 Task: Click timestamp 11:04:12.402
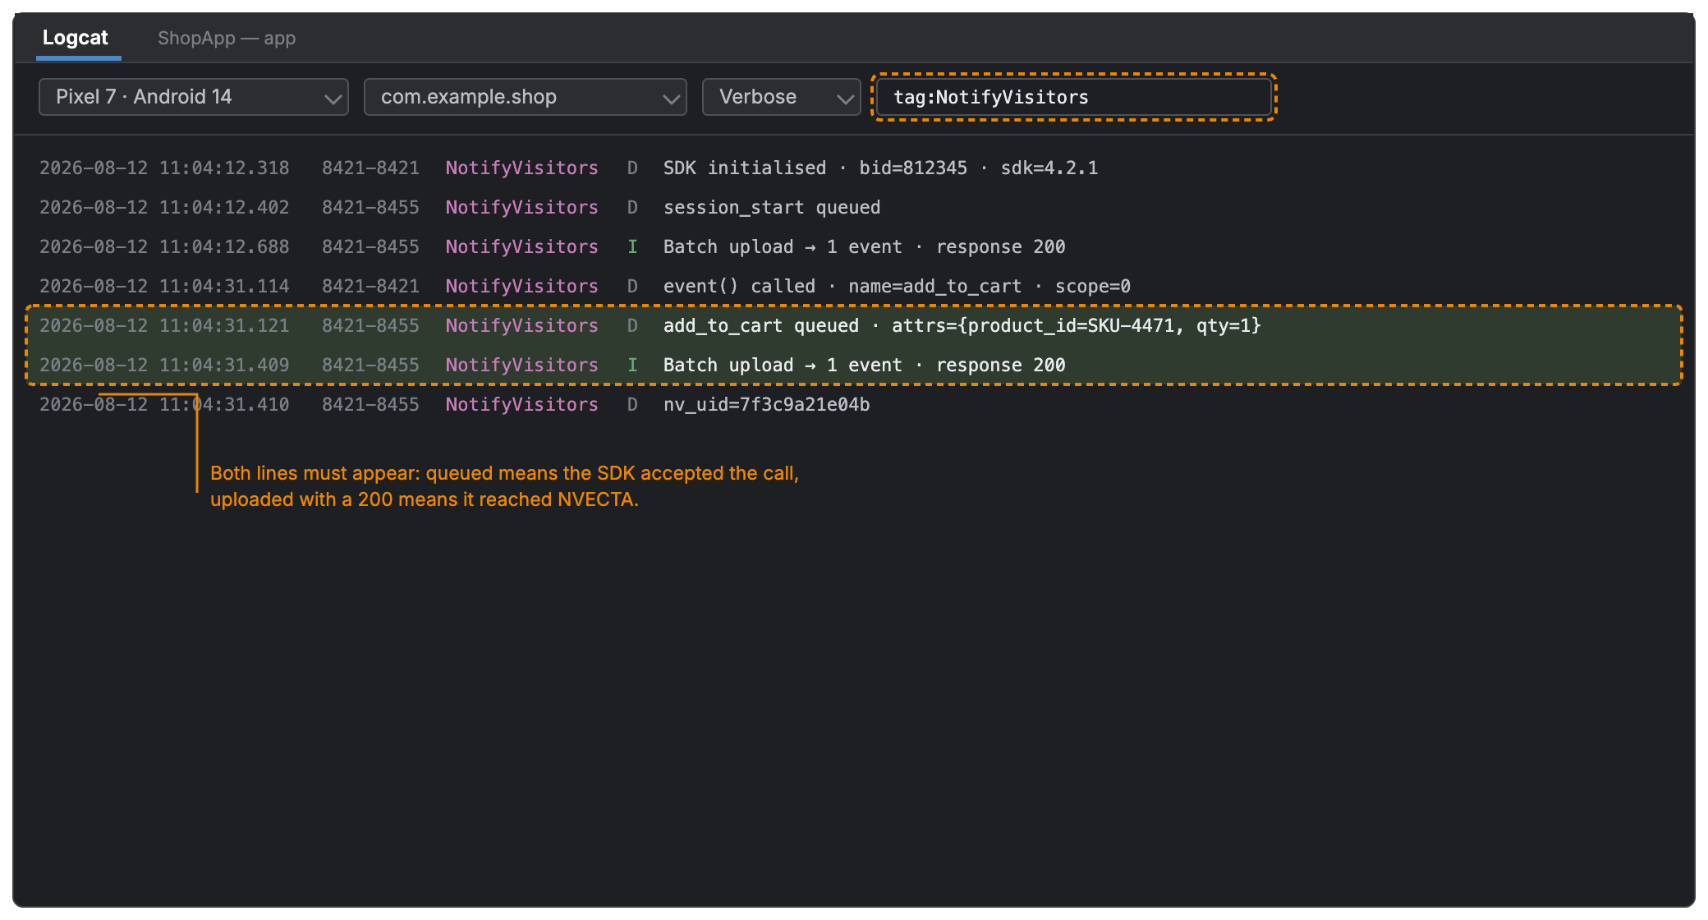(x=164, y=207)
